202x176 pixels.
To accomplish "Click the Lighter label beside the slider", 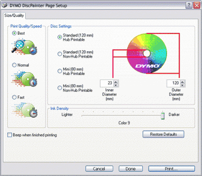I will (x=67, y=115).
